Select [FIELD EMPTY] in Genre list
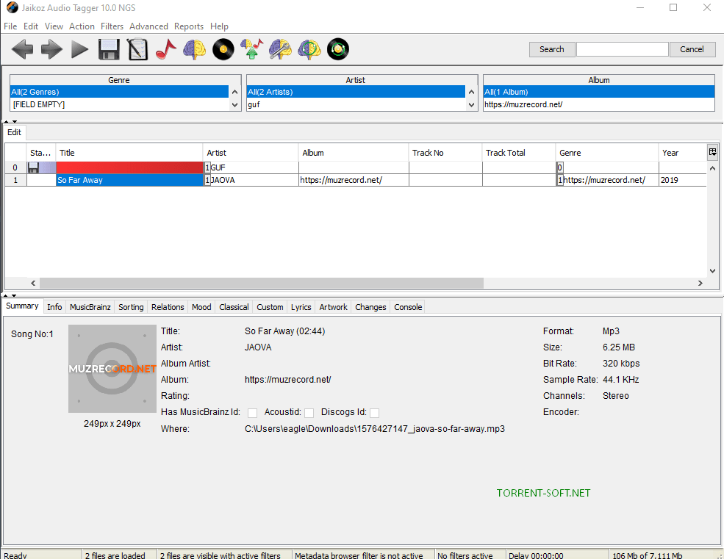The height and width of the screenshot is (559, 724). point(119,105)
